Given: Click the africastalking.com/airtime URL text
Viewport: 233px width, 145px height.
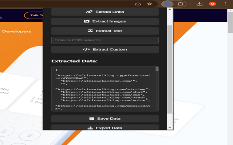Looking at the screenshot, I should [103, 89].
